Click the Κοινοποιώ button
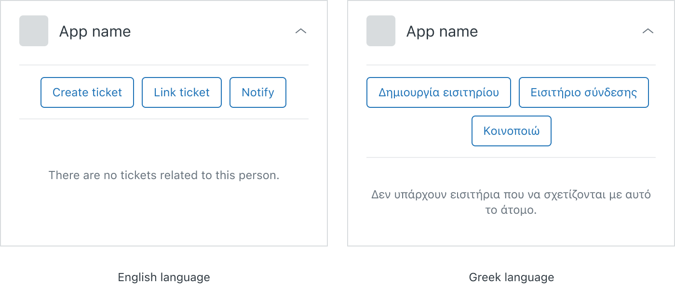675x285 pixels. click(512, 131)
